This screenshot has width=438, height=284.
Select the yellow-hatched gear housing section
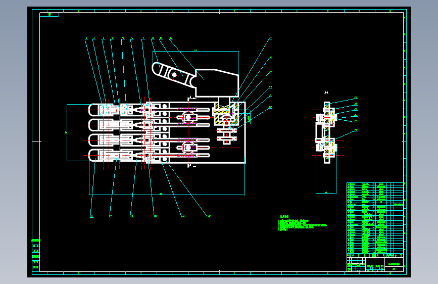pyautogui.click(x=226, y=114)
